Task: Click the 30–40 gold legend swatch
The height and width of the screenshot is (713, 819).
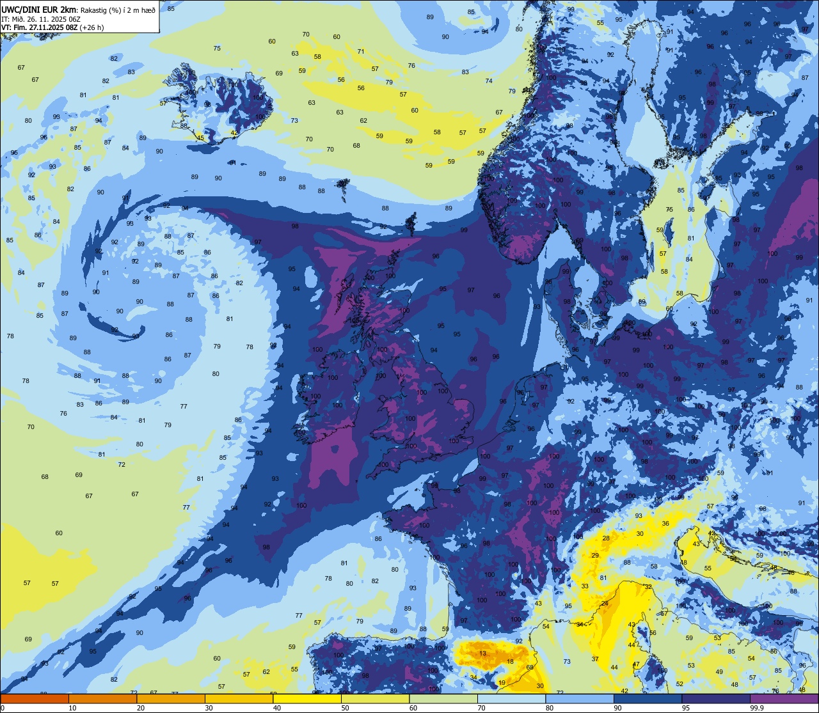Action: [x=239, y=698]
